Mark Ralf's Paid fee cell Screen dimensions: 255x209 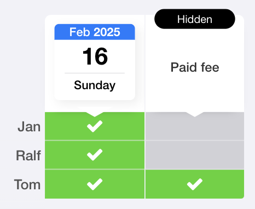pos(195,155)
